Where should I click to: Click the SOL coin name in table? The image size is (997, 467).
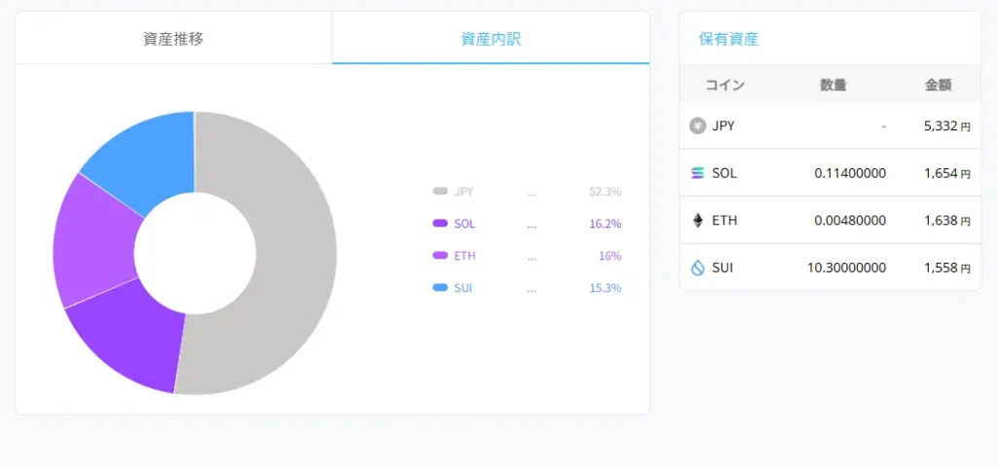tap(724, 173)
